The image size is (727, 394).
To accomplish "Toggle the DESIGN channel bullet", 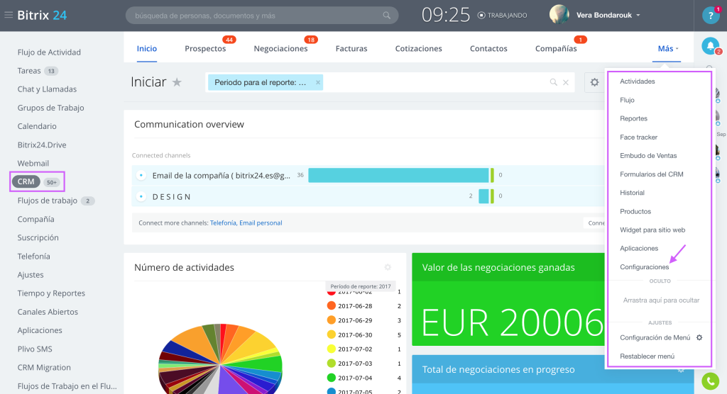I will pyautogui.click(x=141, y=196).
